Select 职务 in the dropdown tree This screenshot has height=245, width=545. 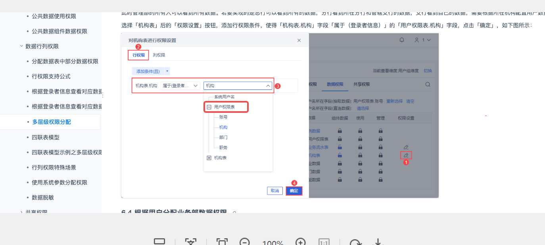point(223,148)
